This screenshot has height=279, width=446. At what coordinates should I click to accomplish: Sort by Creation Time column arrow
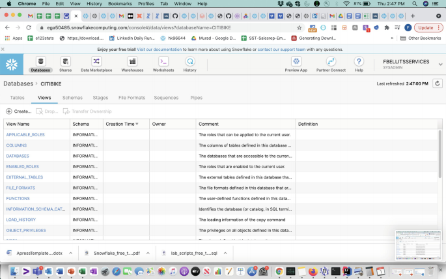click(x=137, y=124)
